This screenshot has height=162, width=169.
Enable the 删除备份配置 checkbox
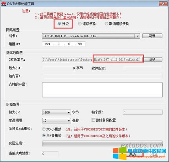tap(93, 120)
